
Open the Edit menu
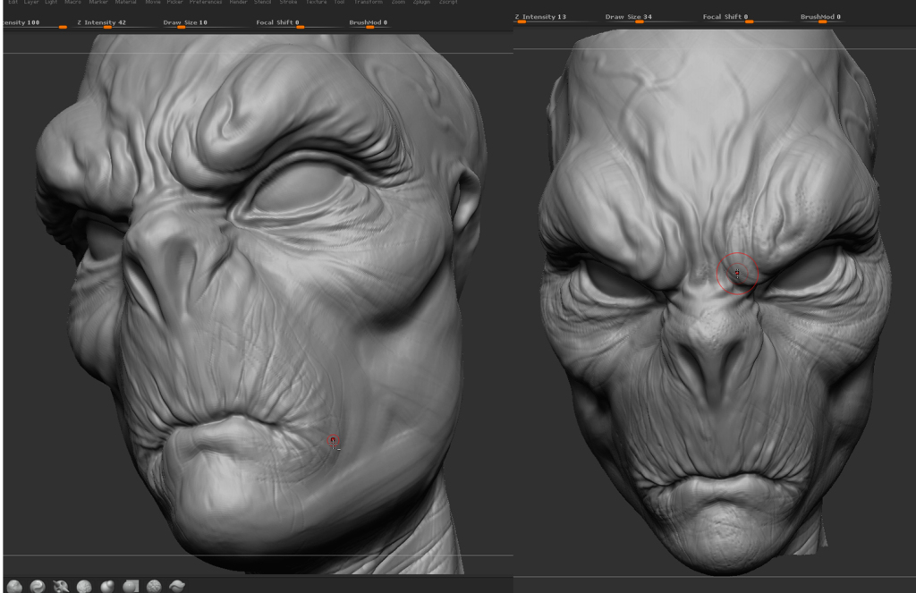13,3
